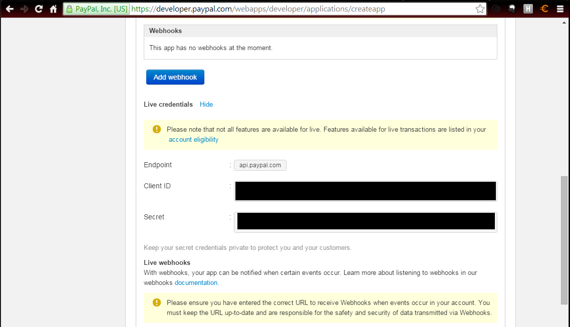Click 'This app has no webhooks' text
This screenshot has height=327, width=570.
[211, 48]
